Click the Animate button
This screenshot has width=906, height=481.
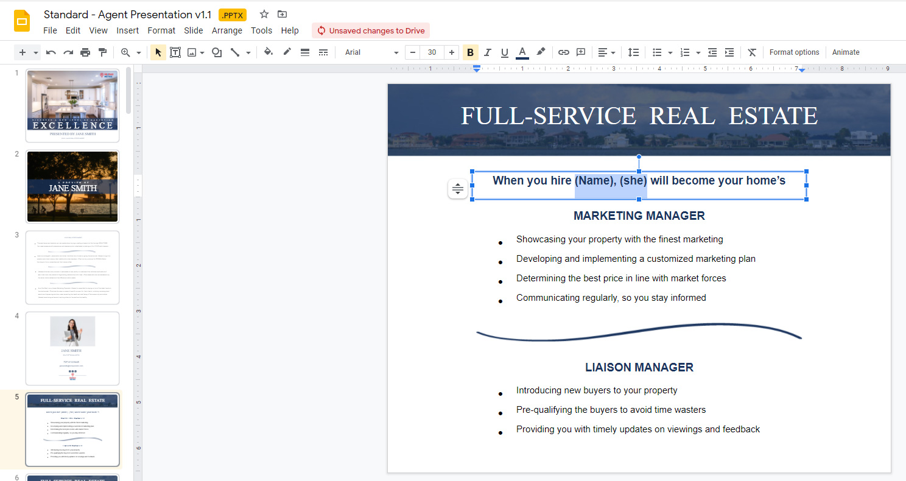pyautogui.click(x=846, y=52)
